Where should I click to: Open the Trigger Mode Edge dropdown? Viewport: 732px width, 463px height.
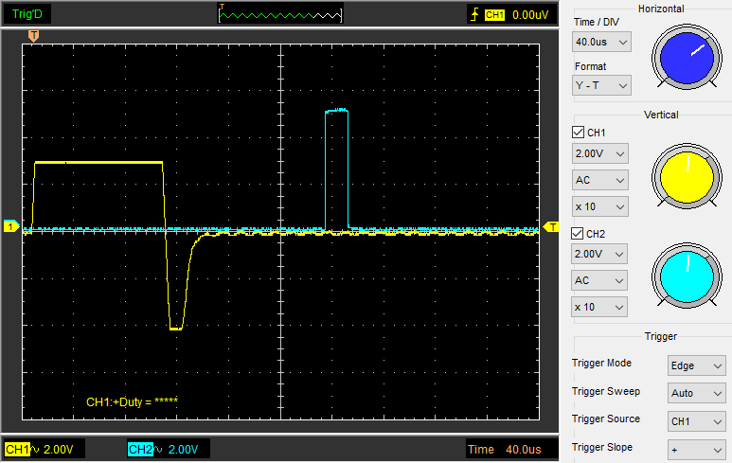pyautogui.click(x=696, y=365)
